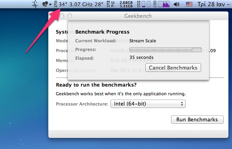Viewport: 232px width, 149px height.
Task: Click the 'Stream Scale' workload text
Action: click(143, 41)
